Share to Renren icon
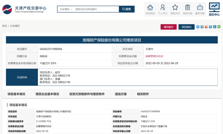 (215, 27)
